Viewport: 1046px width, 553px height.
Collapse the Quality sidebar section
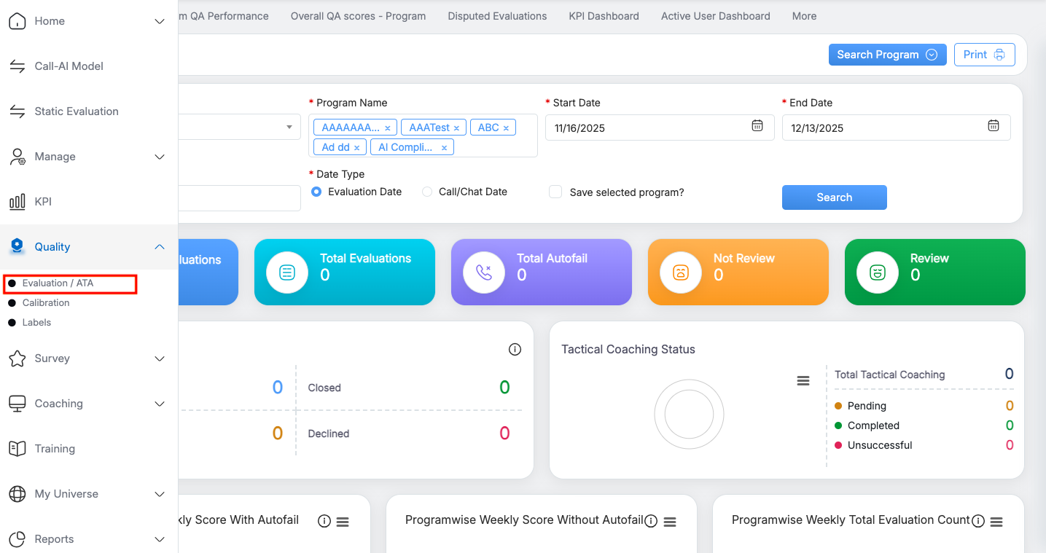point(160,247)
